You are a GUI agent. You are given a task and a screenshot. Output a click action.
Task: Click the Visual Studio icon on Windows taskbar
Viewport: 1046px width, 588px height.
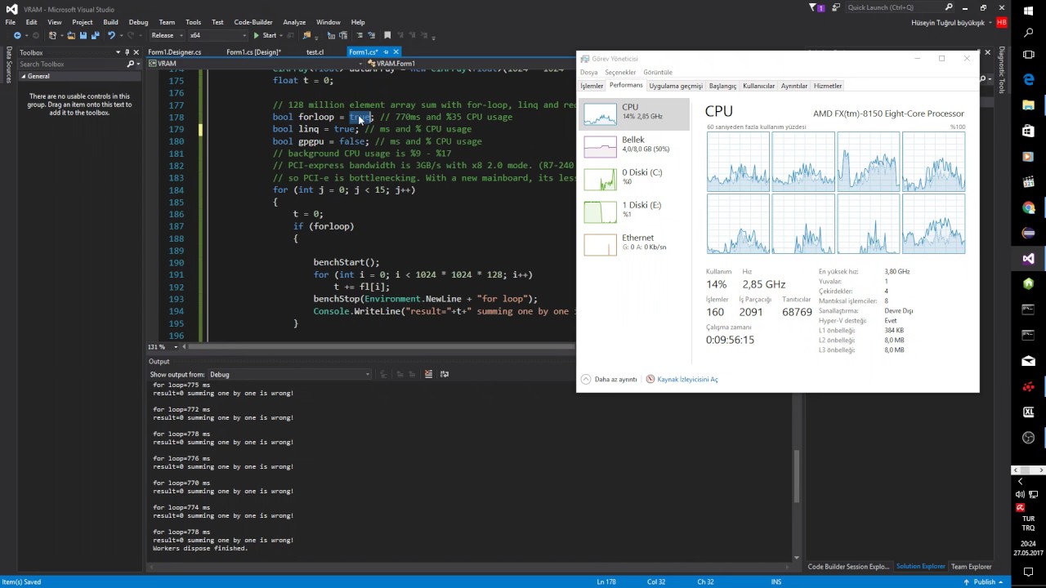point(1028,258)
